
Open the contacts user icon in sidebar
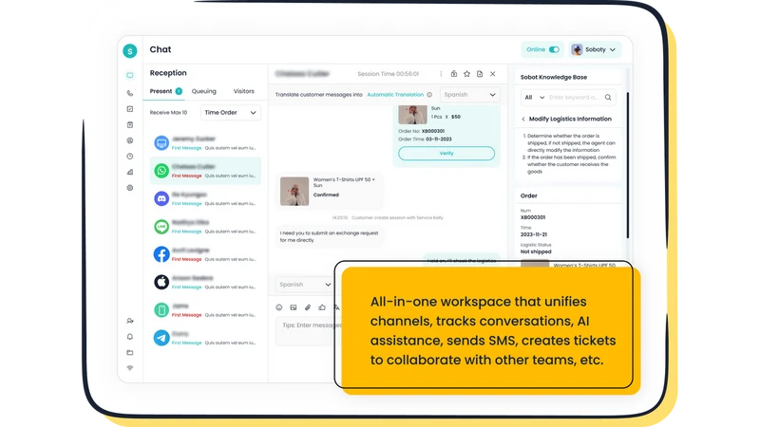coord(130,140)
